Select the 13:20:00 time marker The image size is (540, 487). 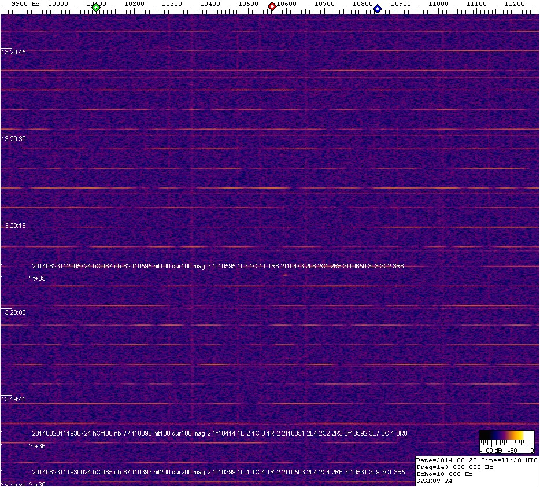click(14, 312)
